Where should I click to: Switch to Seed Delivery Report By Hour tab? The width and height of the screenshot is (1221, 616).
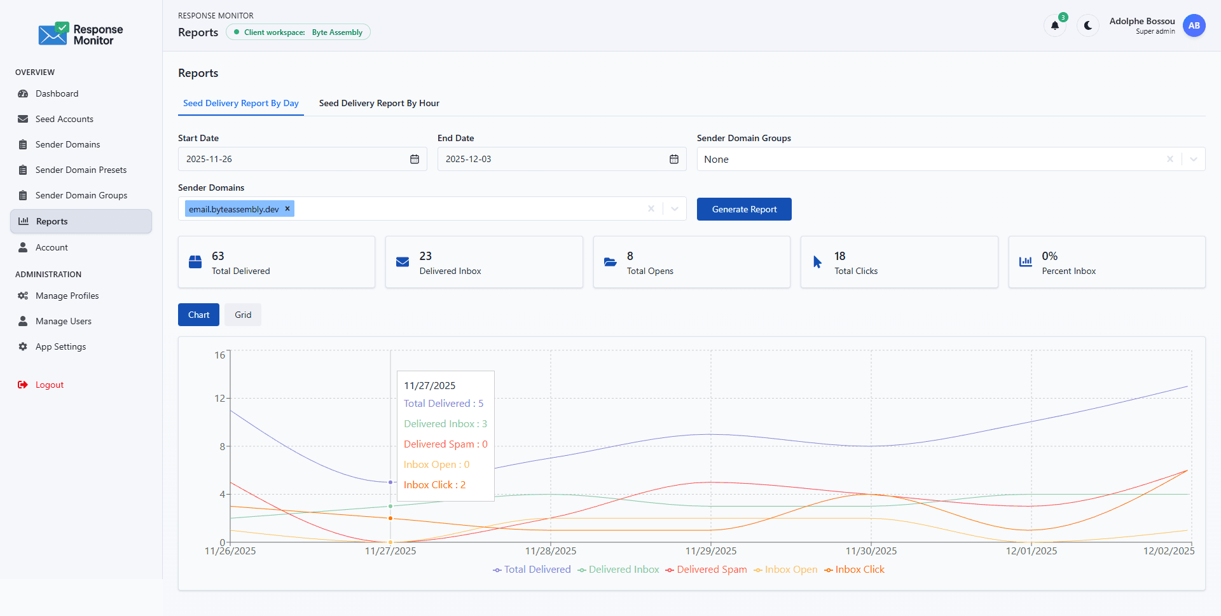(379, 104)
